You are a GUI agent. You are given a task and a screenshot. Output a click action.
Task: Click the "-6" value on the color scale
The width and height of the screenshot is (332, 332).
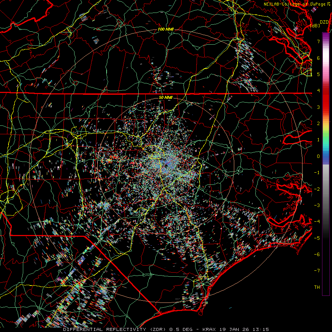click(317, 255)
